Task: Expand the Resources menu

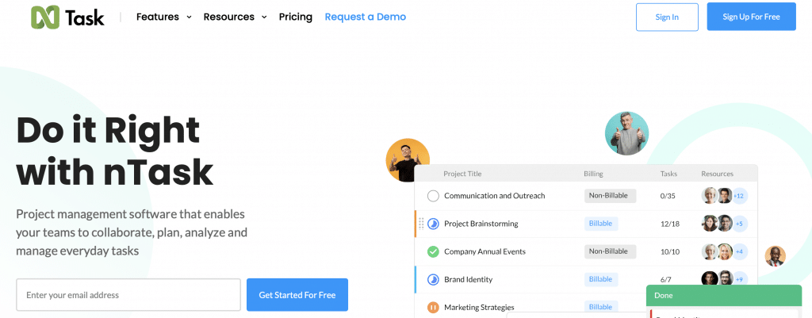Action: (x=235, y=17)
